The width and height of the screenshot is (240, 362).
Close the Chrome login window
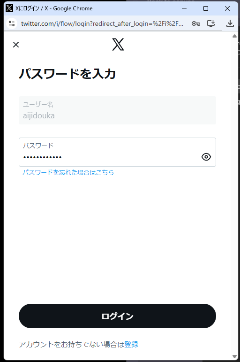point(227,8)
